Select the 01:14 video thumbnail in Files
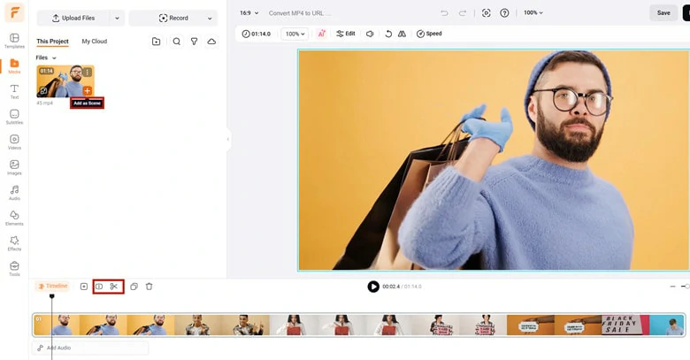 coord(65,81)
